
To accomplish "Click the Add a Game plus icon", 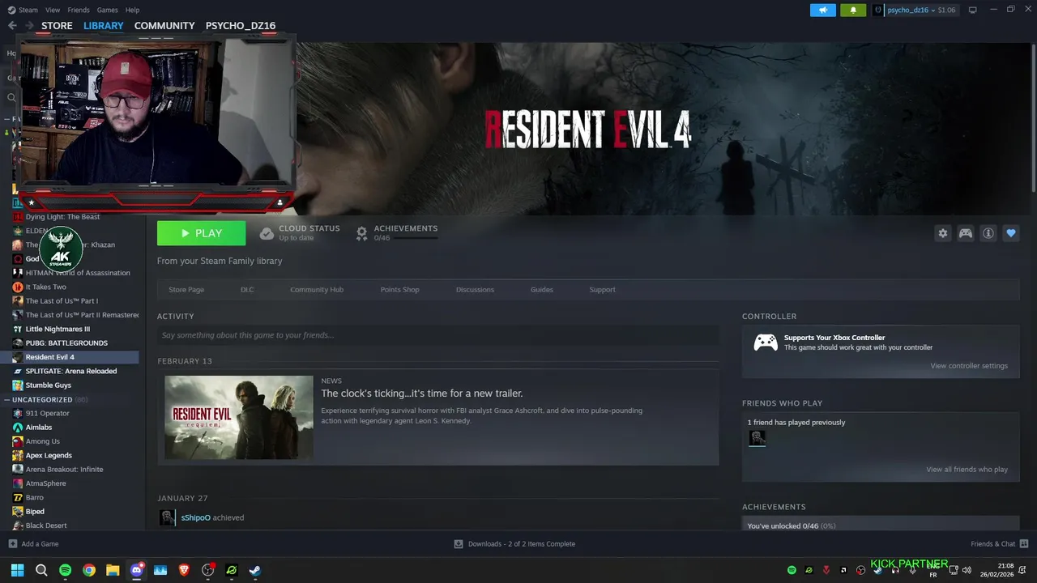I will tap(12, 543).
